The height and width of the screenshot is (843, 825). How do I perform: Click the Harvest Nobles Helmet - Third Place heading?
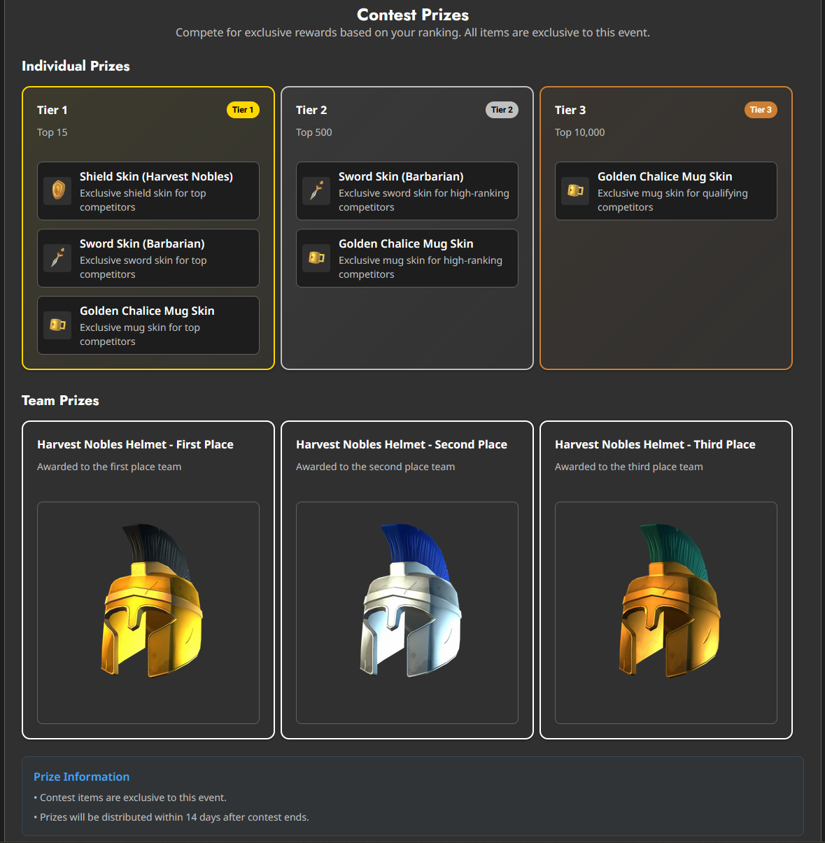pos(655,444)
